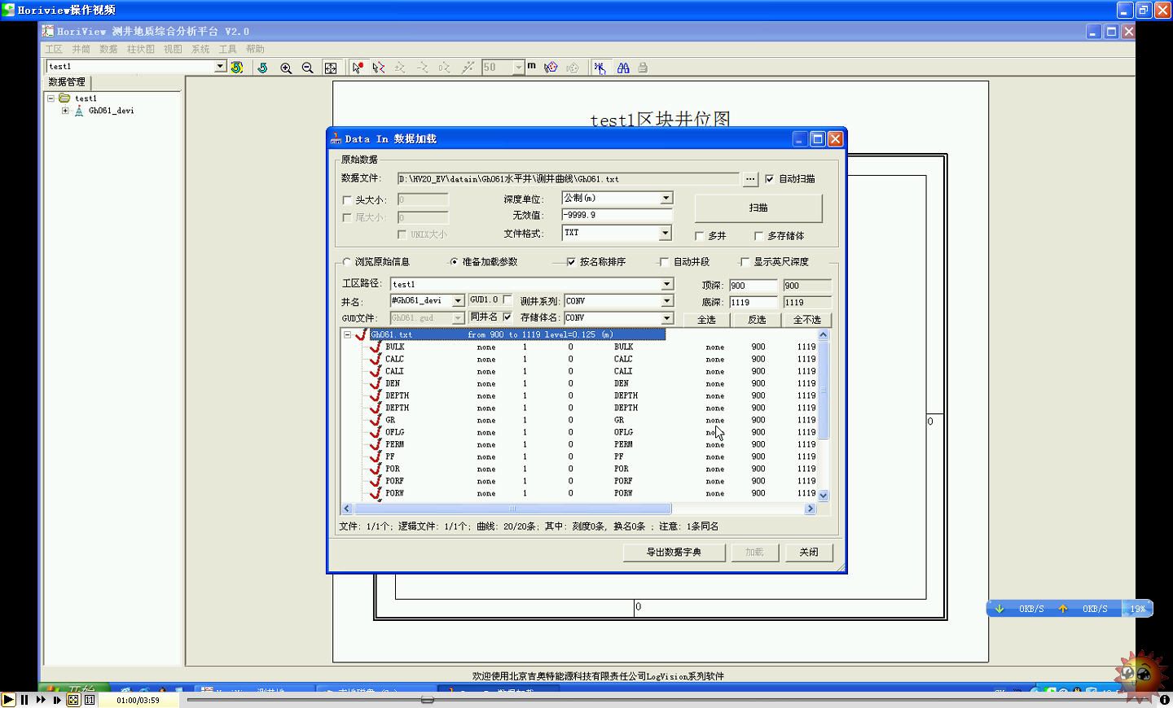The width and height of the screenshot is (1173, 708).
Task: Click the video player pause button
Action: tap(24, 700)
